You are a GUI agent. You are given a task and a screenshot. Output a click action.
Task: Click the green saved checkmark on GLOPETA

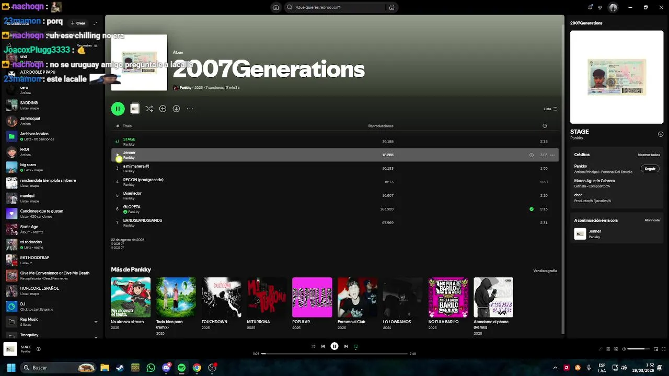532,209
